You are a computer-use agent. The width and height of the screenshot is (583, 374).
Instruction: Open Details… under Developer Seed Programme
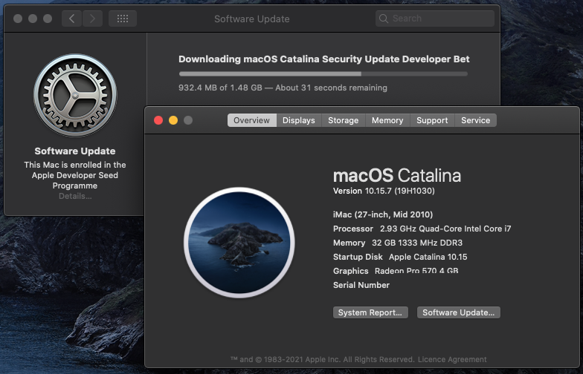click(x=75, y=196)
